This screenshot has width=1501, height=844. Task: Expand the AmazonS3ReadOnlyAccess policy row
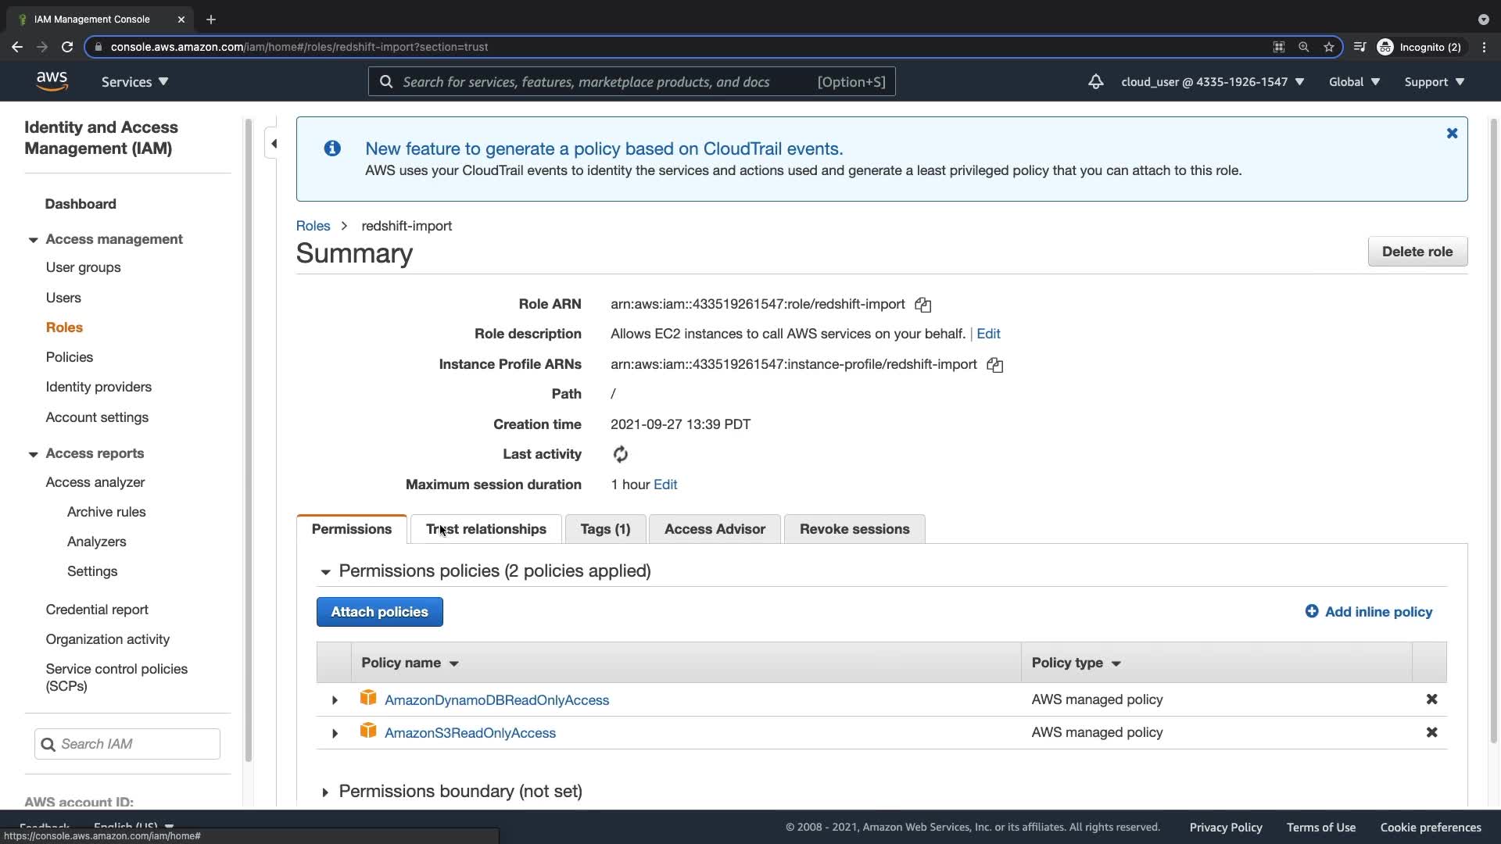pyautogui.click(x=335, y=733)
